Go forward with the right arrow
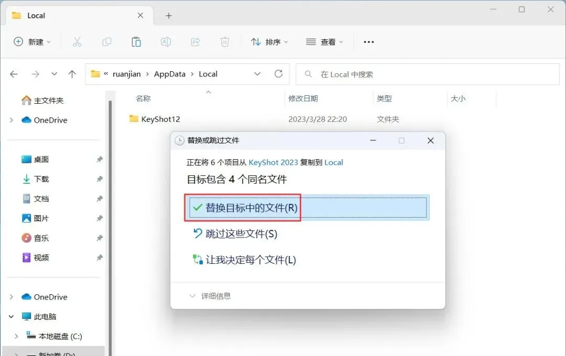The image size is (566, 356). [x=36, y=74]
